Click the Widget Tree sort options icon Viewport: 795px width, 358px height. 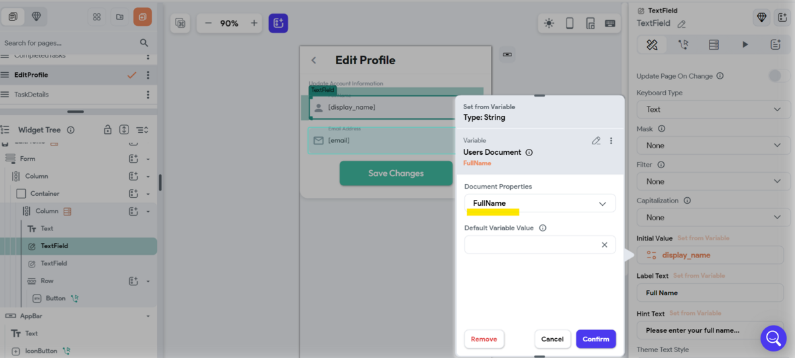[142, 130]
